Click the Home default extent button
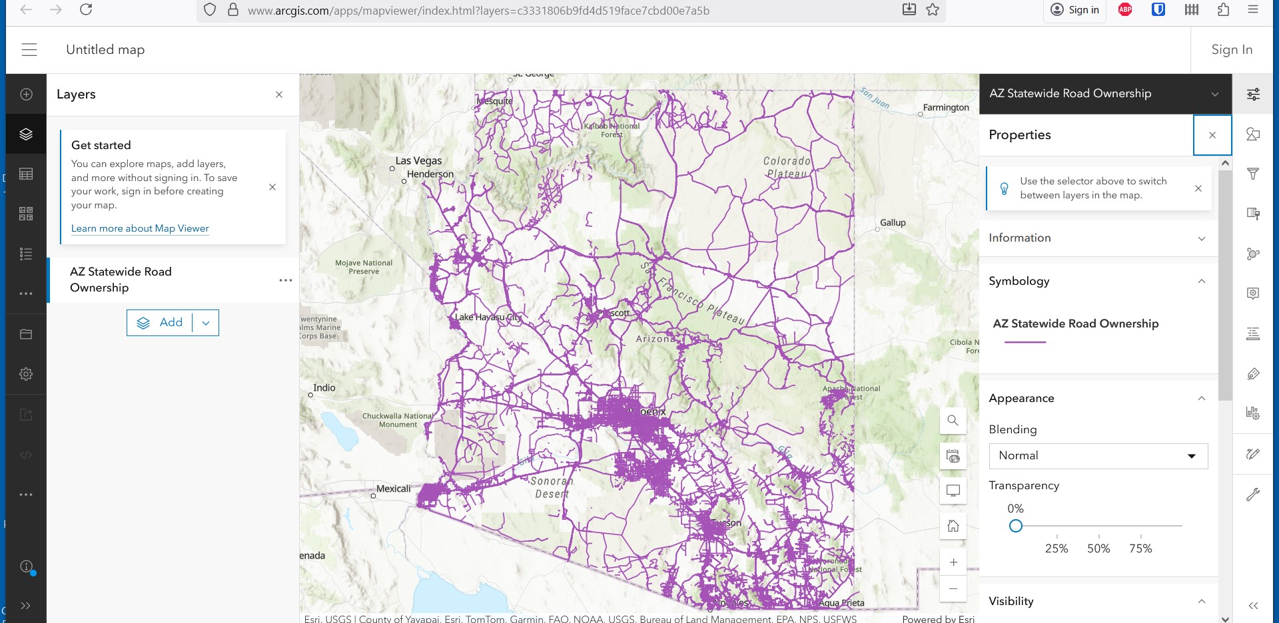 click(x=953, y=526)
